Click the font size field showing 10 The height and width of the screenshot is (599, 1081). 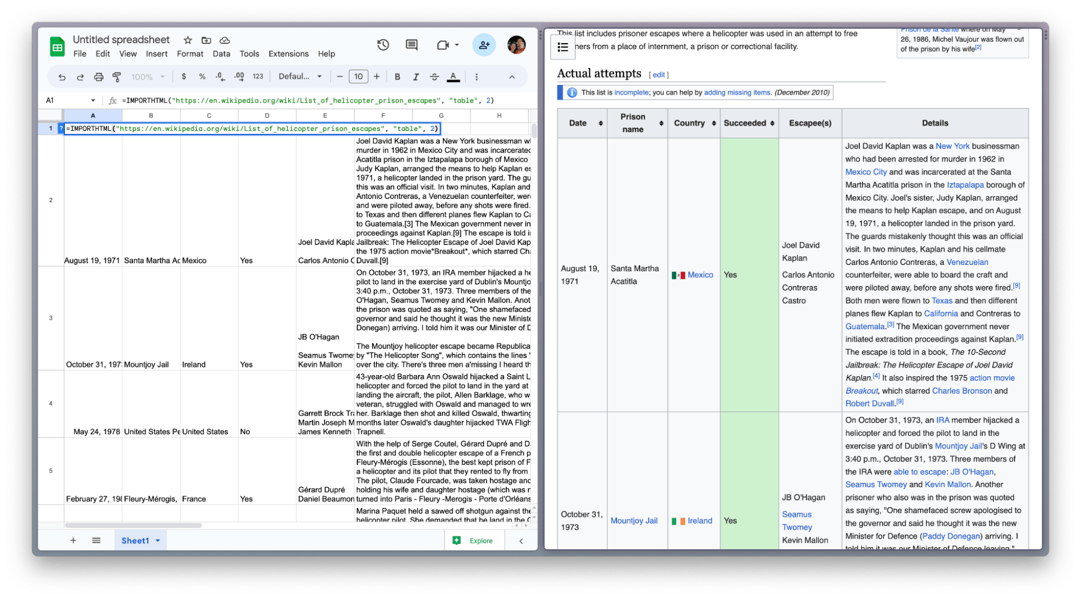pyautogui.click(x=358, y=77)
